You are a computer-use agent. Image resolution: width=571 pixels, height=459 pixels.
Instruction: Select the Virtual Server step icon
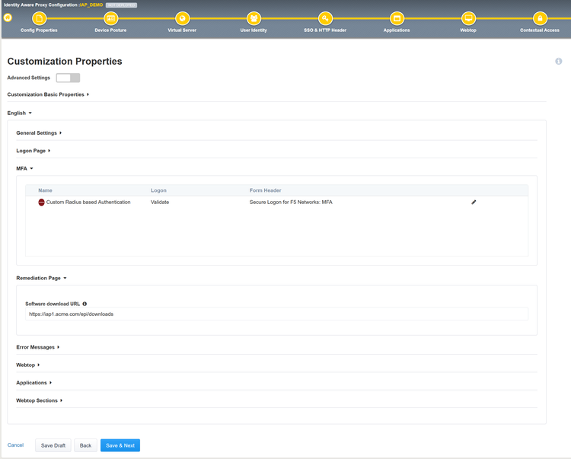click(x=182, y=18)
